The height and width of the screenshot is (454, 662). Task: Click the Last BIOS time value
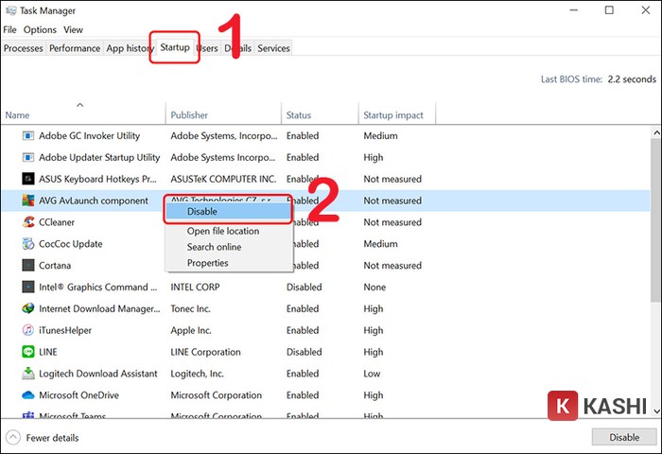[632, 79]
